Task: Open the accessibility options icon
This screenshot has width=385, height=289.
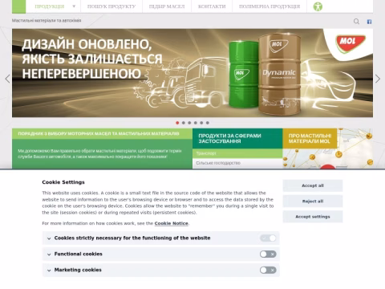Action: tap(318, 6)
